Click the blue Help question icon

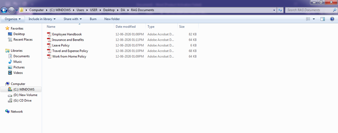point(332,19)
